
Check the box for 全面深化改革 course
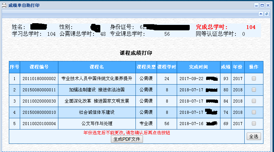pos(254,101)
